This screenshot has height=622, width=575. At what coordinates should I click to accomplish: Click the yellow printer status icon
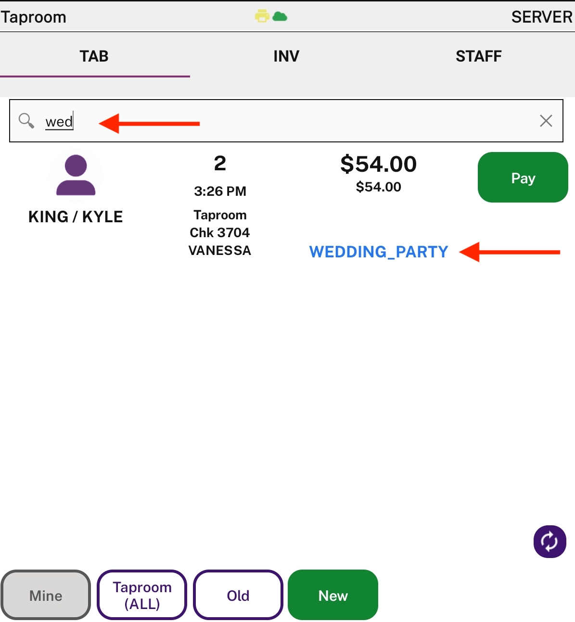262,16
